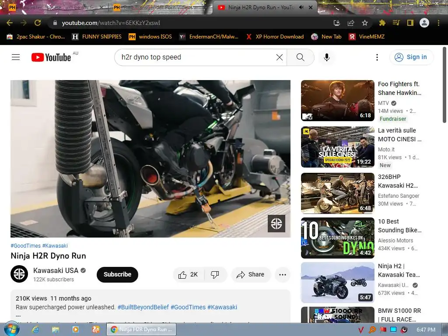
Task: Open Windows Explorer from the taskbar
Action: coord(56,329)
